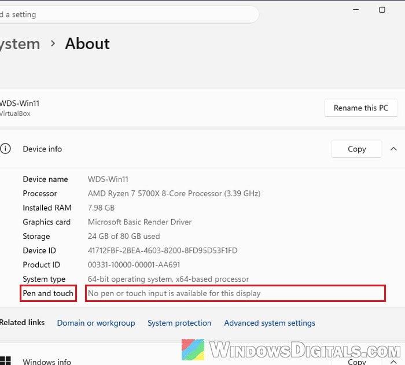The image size is (405, 365).
Task: Open Advanced system settings link
Action: [x=270, y=323]
